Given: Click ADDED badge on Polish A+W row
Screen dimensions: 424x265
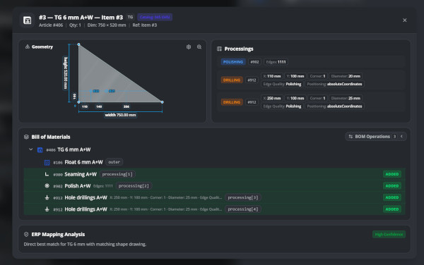Looking at the screenshot, I should pos(392,186).
